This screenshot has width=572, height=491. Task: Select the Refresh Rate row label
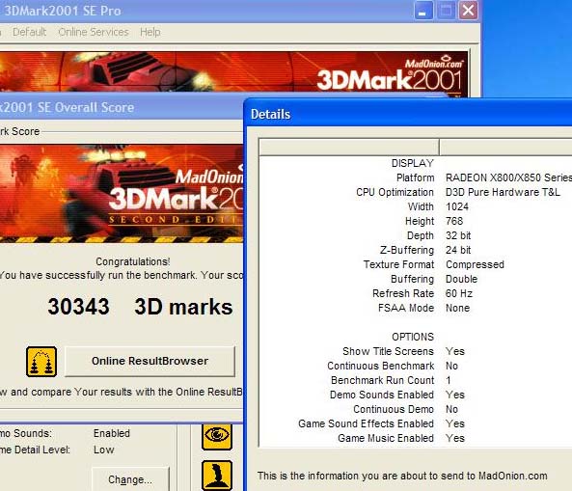403,293
